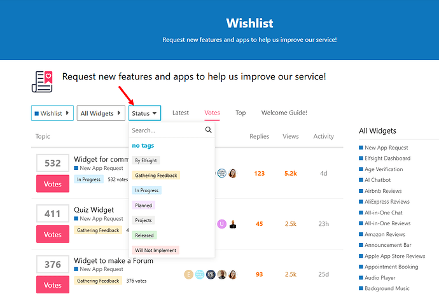
Task: Switch to the Latest tab
Action: click(x=181, y=113)
